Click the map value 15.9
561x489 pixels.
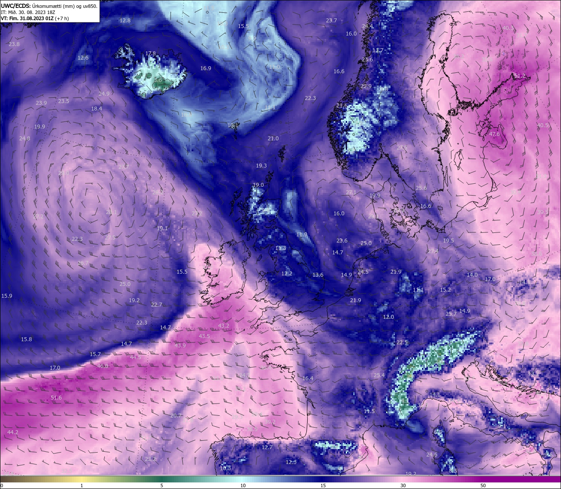[7, 296]
